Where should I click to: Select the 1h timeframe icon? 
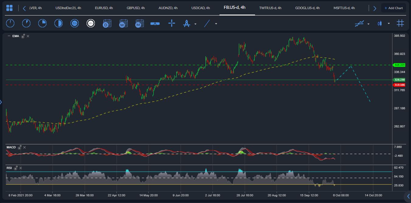[74, 23]
